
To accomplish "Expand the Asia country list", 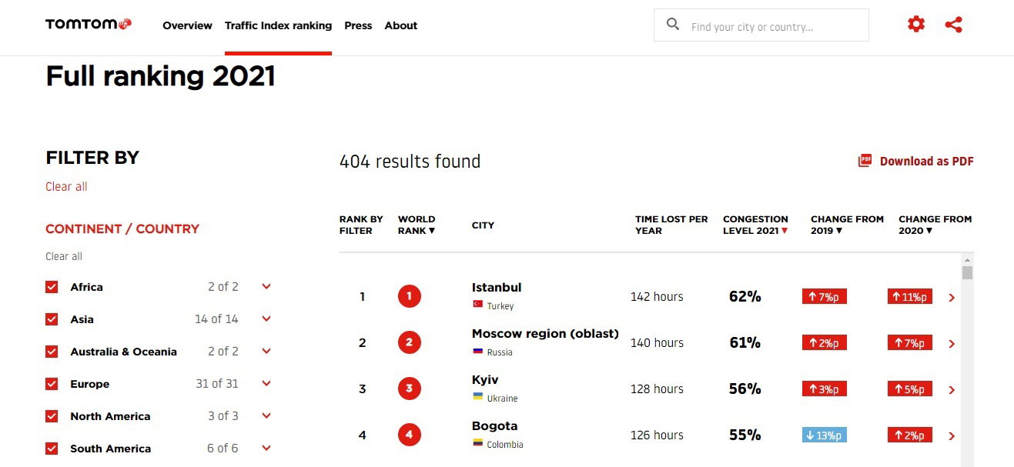I will 266,319.
